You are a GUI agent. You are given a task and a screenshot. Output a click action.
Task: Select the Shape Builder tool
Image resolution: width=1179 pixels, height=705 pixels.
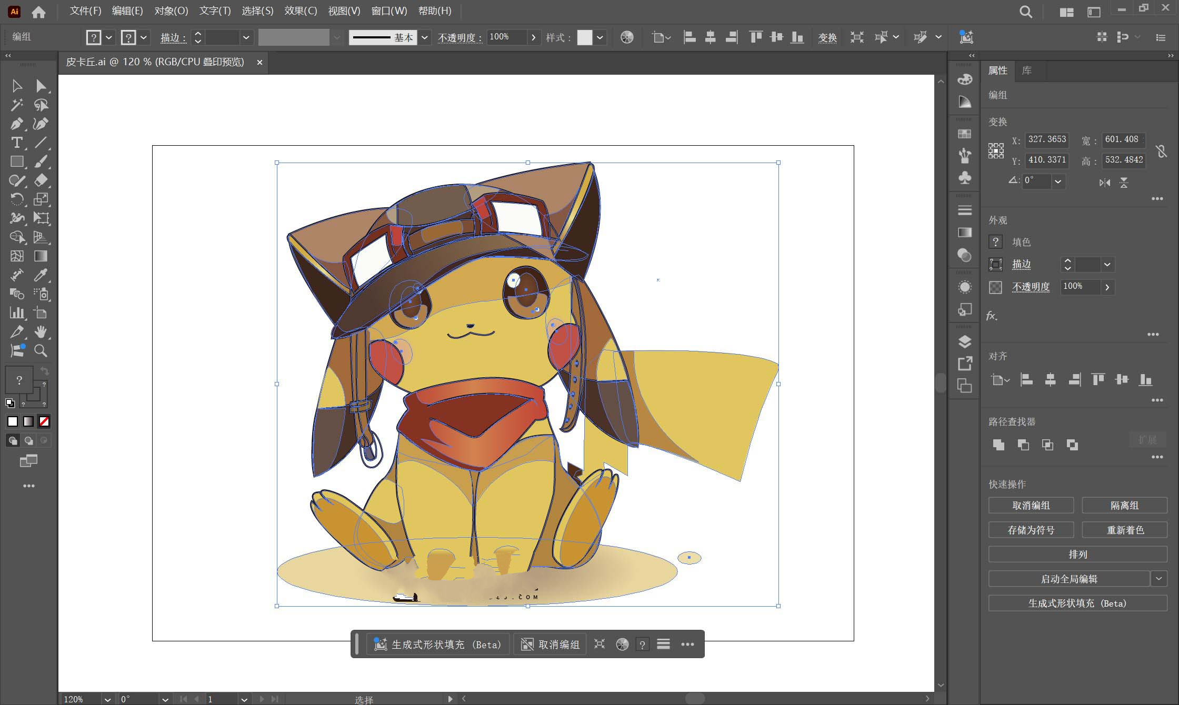click(17, 237)
